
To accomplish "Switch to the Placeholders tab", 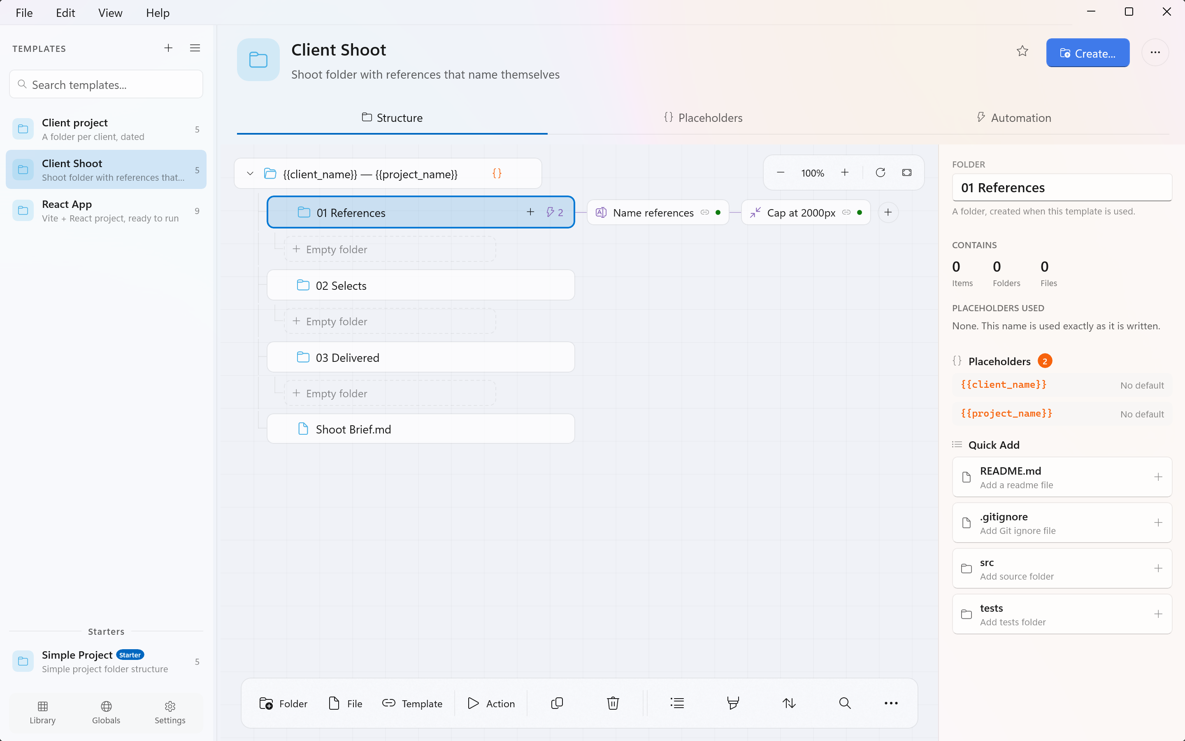I will [703, 118].
